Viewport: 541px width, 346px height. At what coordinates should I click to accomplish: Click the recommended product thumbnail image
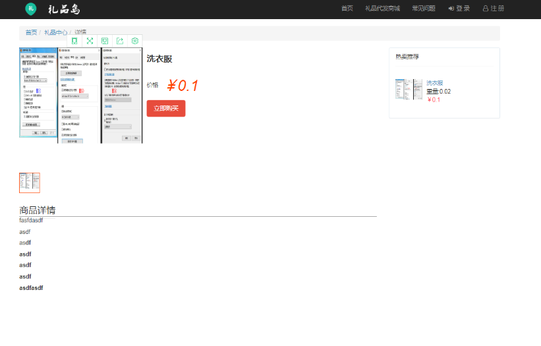click(409, 90)
